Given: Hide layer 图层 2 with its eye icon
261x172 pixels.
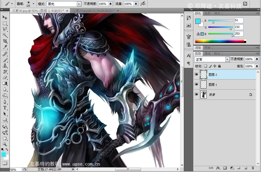Looking at the screenshot, I should [x=197, y=75].
